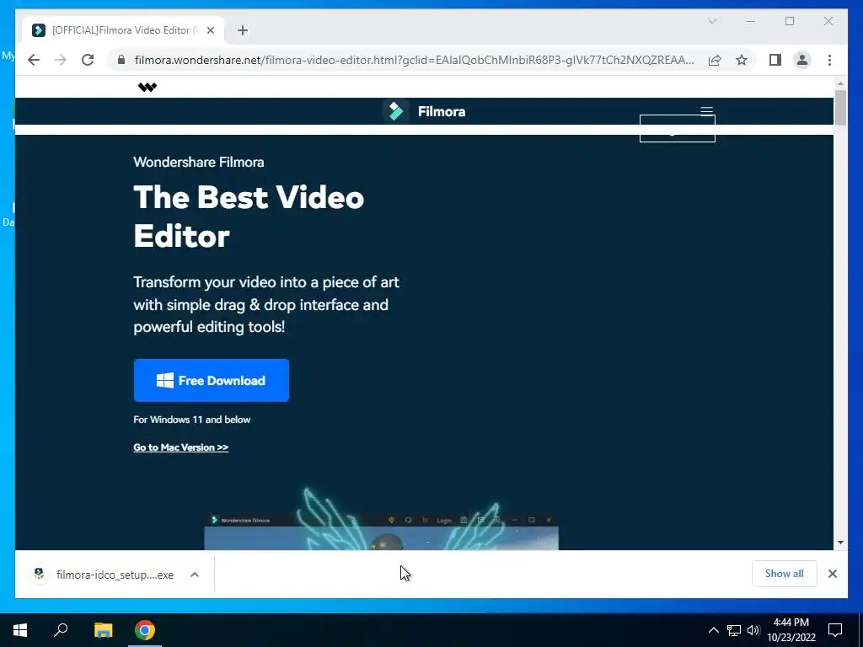The height and width of the screenshot is (647, 863).
Task: Open the browser side panel
Action: click(775, 60)
